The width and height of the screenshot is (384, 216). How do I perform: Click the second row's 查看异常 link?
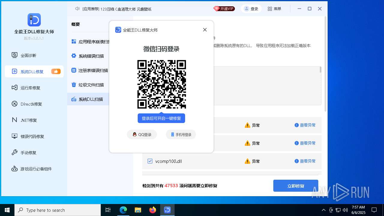pyautogui.click(x=305, y=143)
